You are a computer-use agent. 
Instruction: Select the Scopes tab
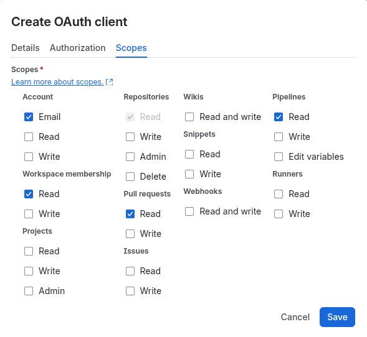pyautogui.click(x=131, y=48)
